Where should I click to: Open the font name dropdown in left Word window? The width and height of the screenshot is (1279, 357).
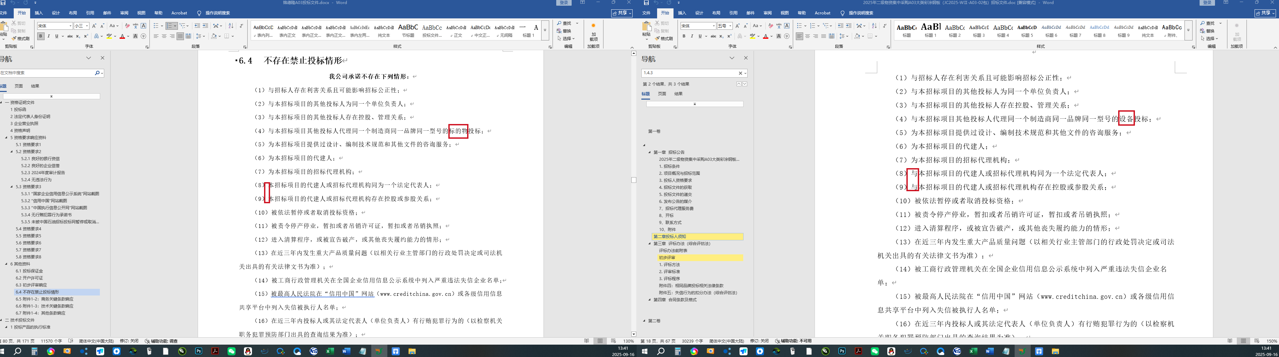[x=70, y=26]
